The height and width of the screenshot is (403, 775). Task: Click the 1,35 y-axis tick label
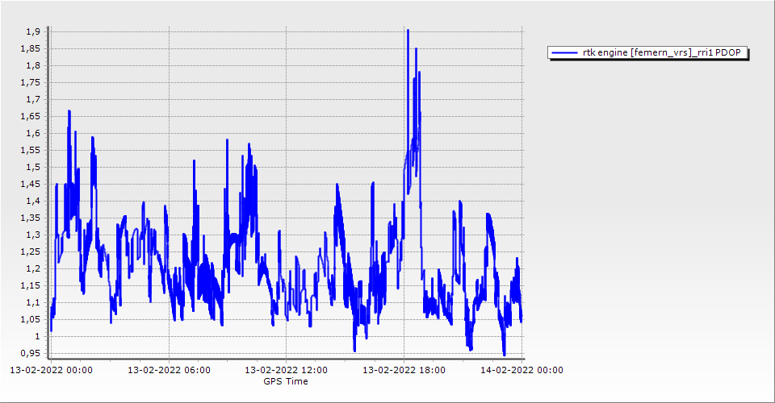30,218
